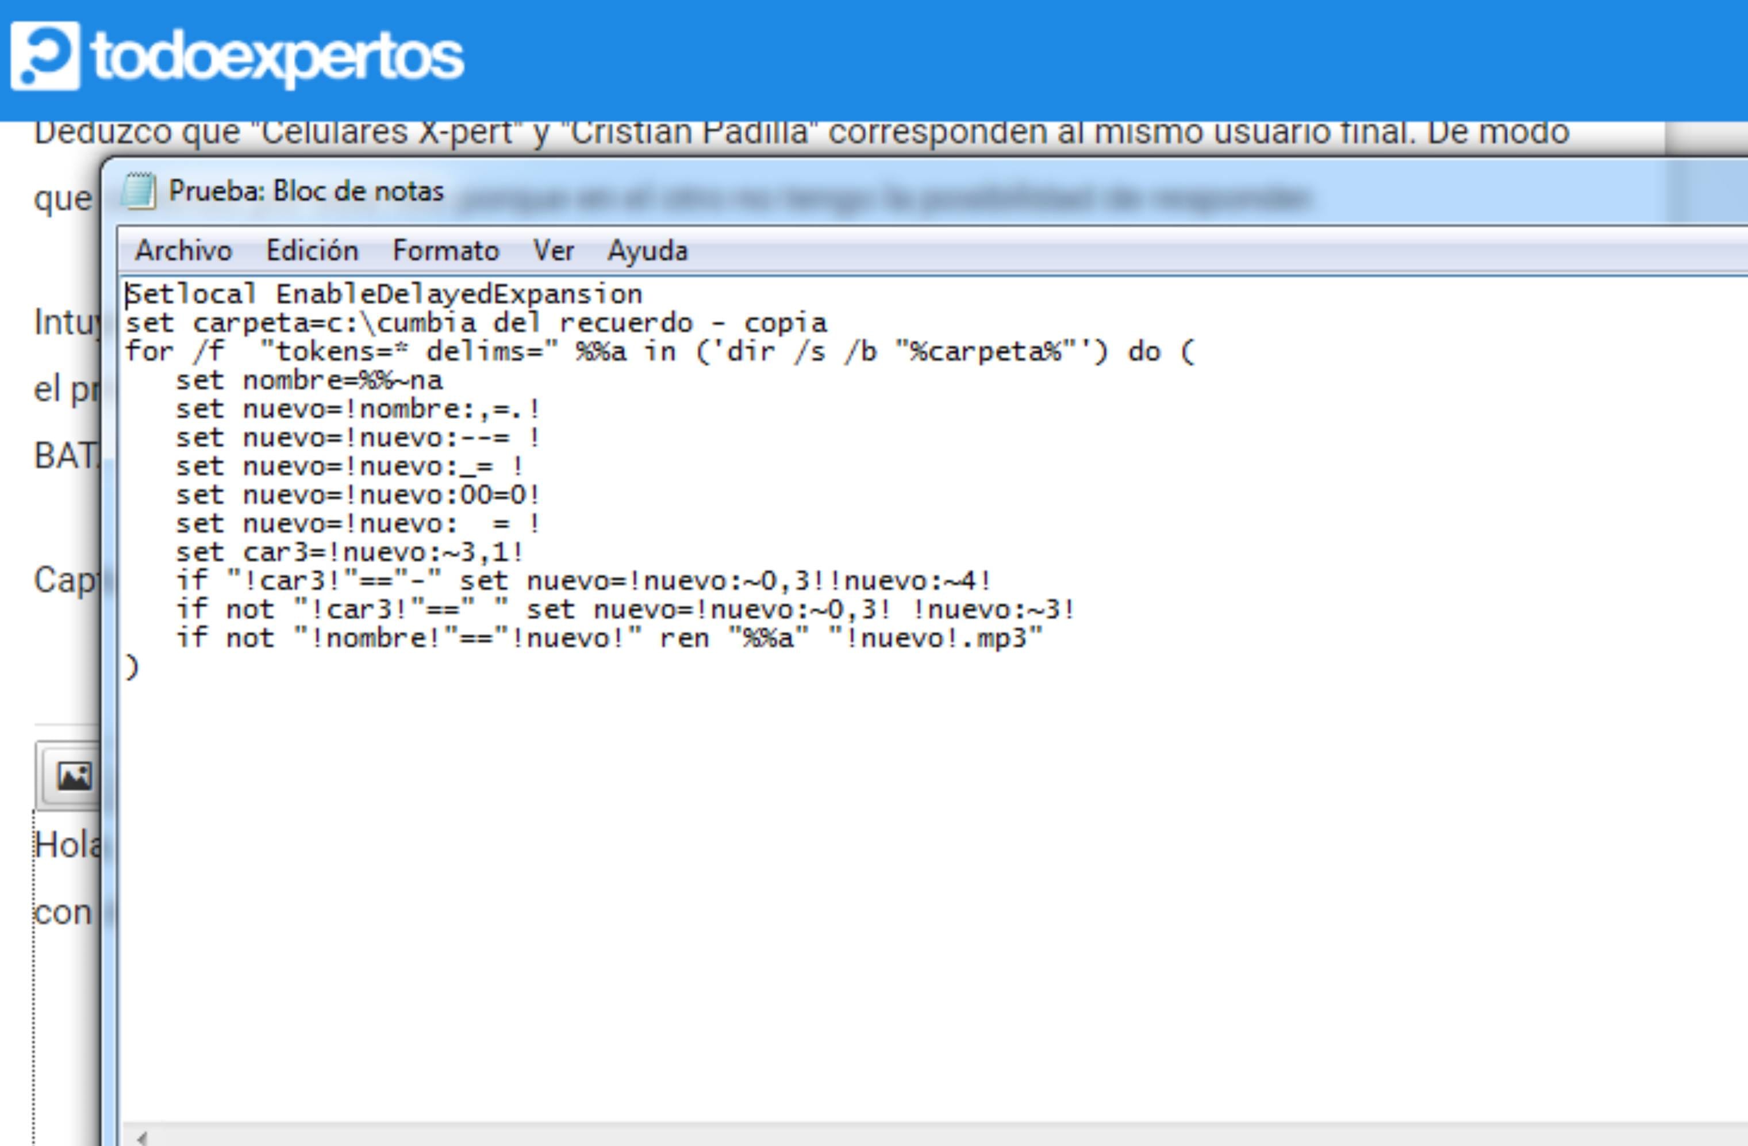Click the Notepad icon in title bar
Image resolution: width=1748 pixels, height=1146 pixels.
tap(138, 191)
